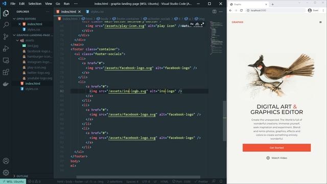Click the body breadcrumb dropdown
This screenshot has height=184, width=327.
[x=103, y=19]
